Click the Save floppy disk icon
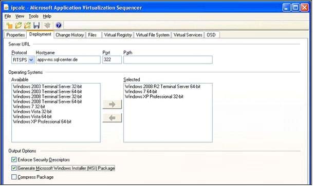313x186 pixels. (x=36, y=26)
